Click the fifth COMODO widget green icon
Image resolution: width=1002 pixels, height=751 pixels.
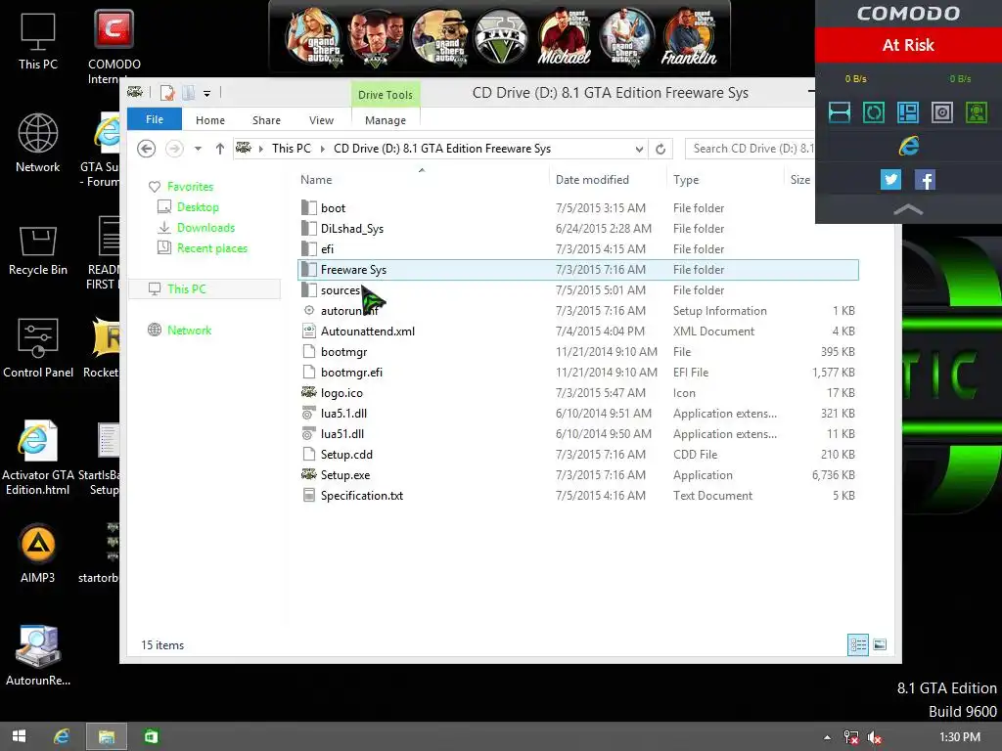(x=977, y=112)
